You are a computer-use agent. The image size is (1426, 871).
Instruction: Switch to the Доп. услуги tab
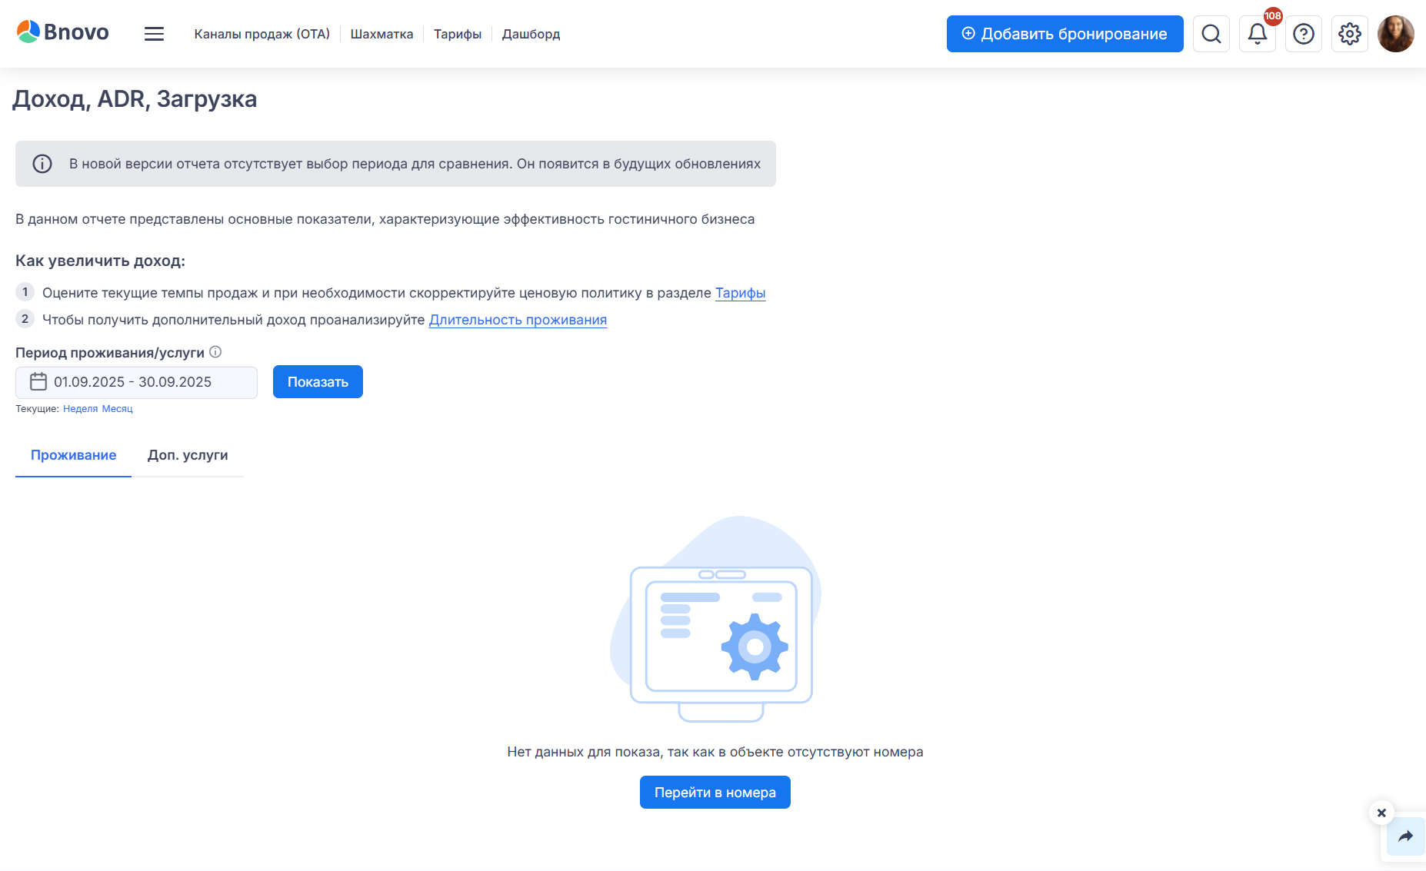pos(188,455)
